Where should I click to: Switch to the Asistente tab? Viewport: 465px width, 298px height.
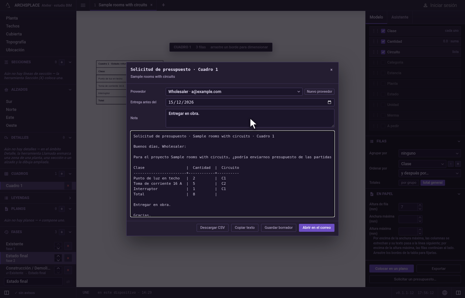click(x=400, y=17)
